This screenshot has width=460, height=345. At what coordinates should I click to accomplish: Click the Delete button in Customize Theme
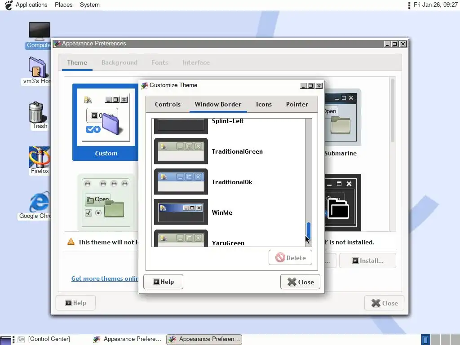point(291,257)
